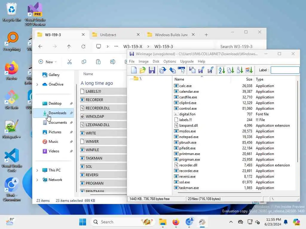Click the Select image toolbar icon with cursor

pyautogui.click(x=181, y=70)
